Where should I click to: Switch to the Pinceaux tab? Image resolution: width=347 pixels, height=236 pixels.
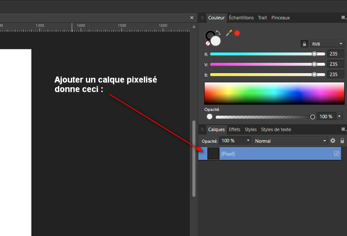[280, 18]
